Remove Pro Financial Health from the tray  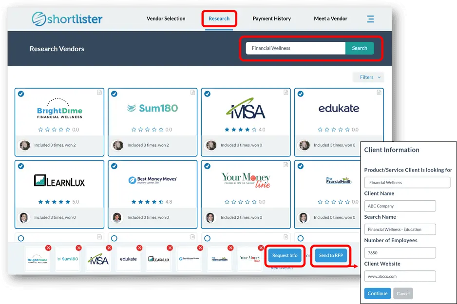pyautogui.click(x=230, y=248)
